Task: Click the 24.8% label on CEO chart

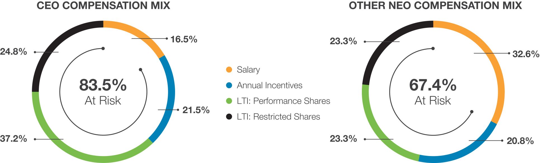Action: [13, 52]
